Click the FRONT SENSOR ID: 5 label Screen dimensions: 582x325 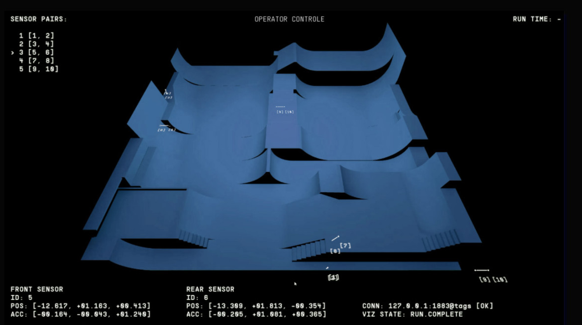(x=21, y=298)
